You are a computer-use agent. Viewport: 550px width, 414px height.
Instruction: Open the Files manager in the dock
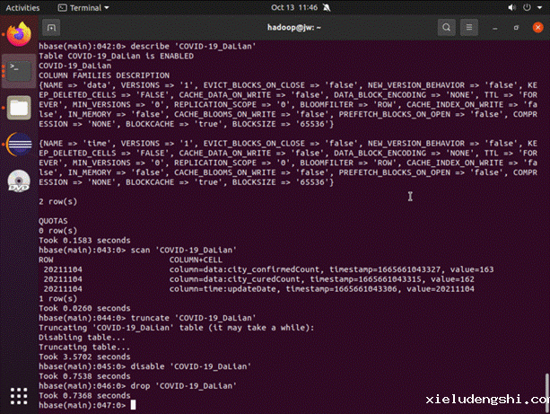click(17, 107)
